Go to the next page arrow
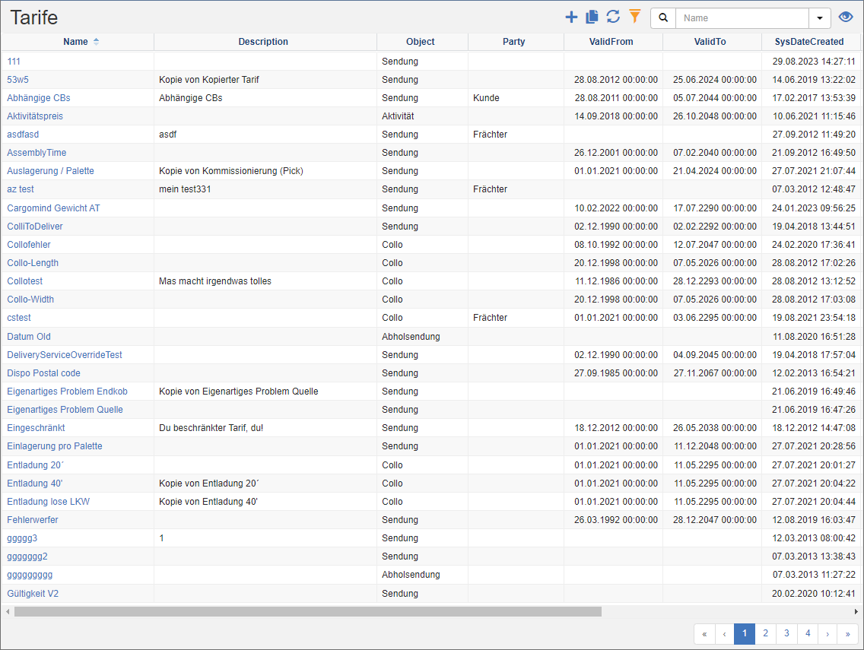Screen dimensions: 864x650 coord(827,633)
